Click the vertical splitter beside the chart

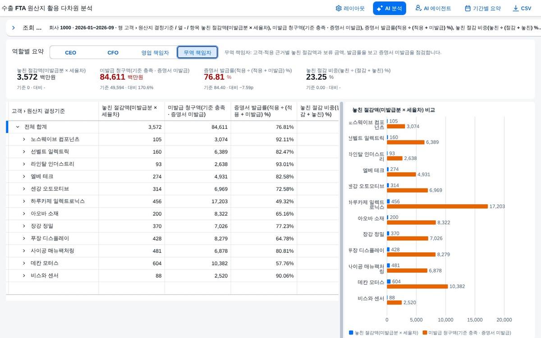pos(342,220)
